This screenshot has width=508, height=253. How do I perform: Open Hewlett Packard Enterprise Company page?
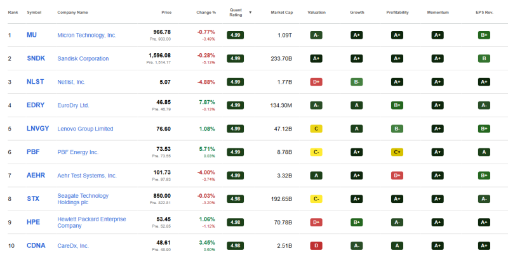click(x=91, y=223)
